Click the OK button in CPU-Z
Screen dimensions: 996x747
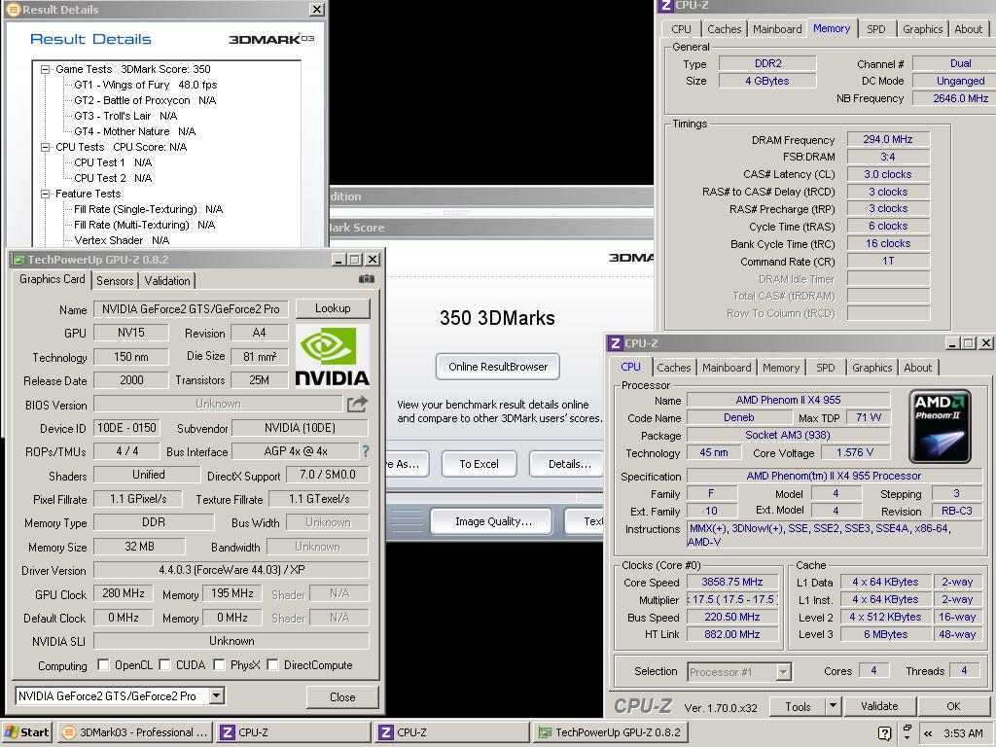(x=953, y=706)
